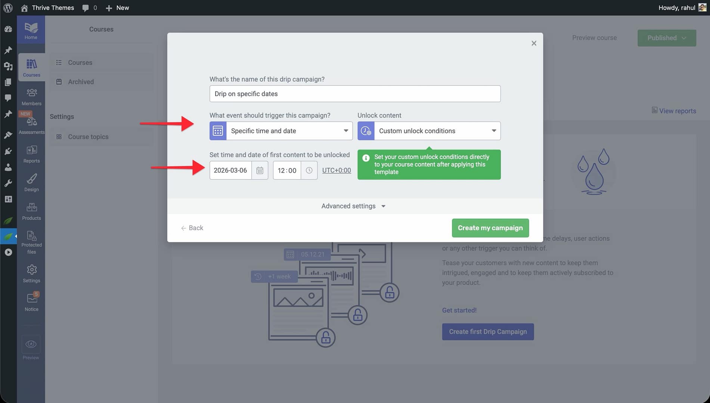The image size is (710, 403).
Task: Go to Reports sidebar section
Action: (x=31, y=154)
